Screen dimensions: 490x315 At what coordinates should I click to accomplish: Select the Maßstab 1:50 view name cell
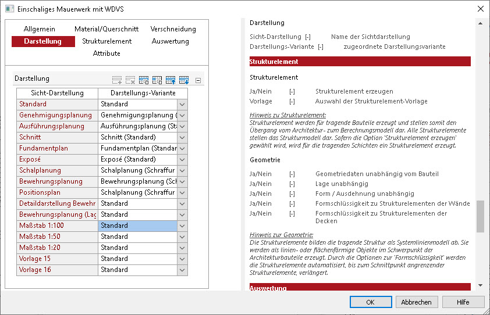point(57,237)
